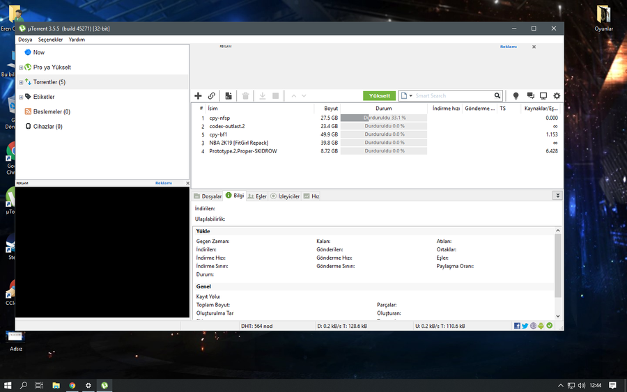Collapse the detail pane chevron button
The width and height of the screenshot is (627, 392).
click(x=557, y=196)
